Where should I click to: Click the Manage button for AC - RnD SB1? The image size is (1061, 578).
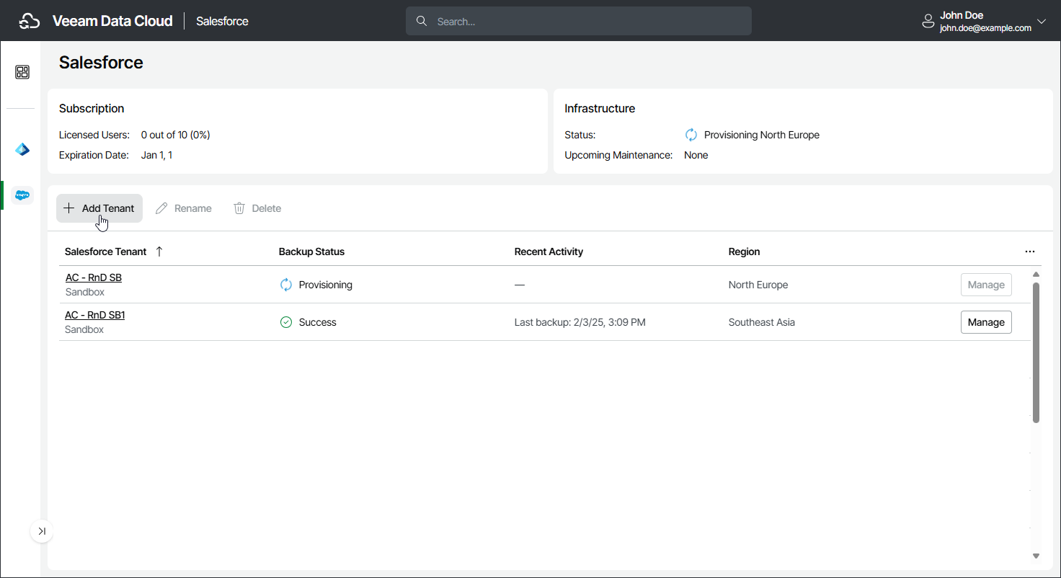[986, 322]
